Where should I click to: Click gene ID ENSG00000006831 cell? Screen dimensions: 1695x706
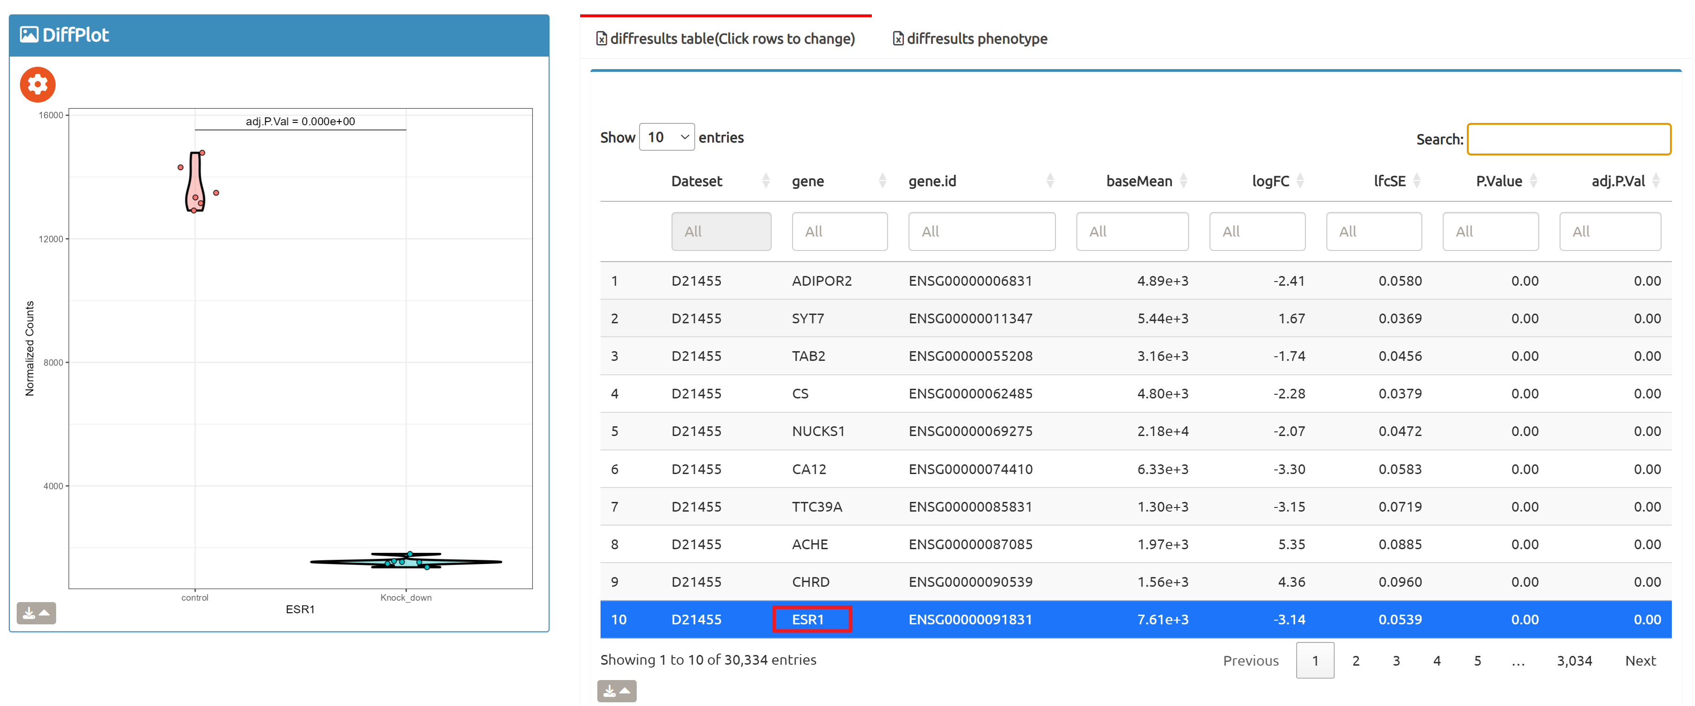970,281
